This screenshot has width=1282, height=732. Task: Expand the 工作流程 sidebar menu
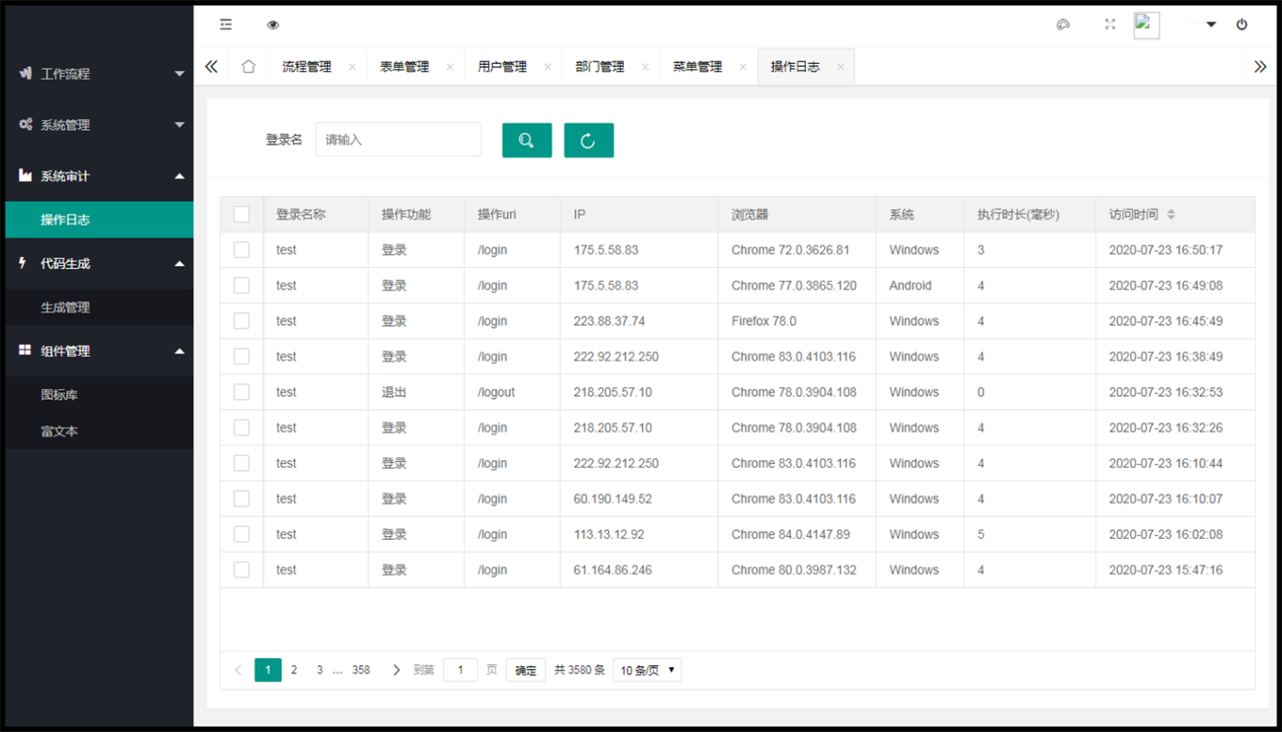pyautogui.click(x=99, y=73)
